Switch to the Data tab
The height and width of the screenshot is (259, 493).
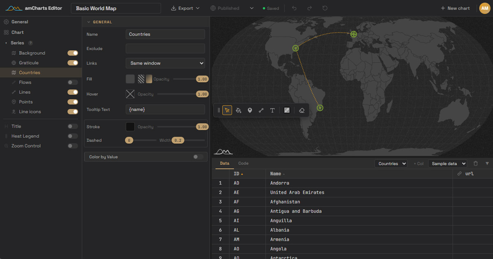point(225,163)
